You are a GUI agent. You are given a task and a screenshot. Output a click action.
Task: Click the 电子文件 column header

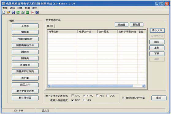coord(62,32)
